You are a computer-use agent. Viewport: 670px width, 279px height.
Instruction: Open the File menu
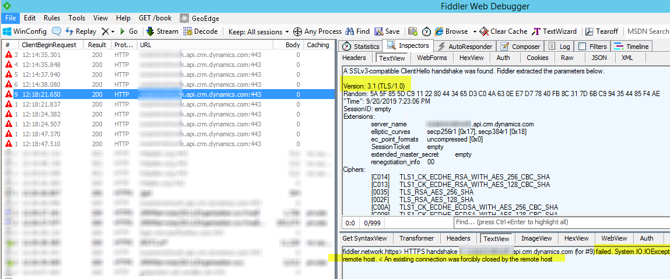click(10, 18)
